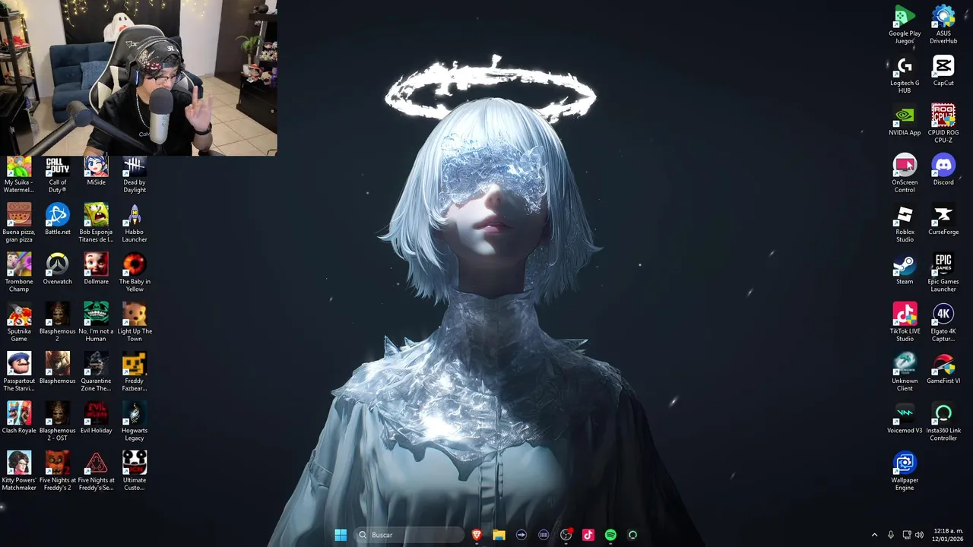
Task: Open OnScreen Control desktop icon
Action: pos(905,174)
